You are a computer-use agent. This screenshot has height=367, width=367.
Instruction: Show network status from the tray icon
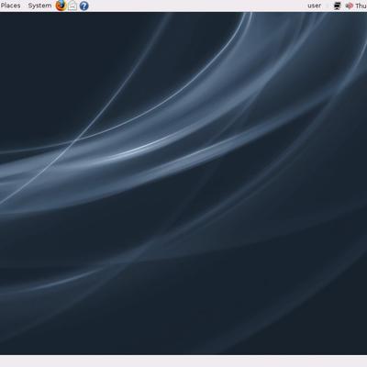click(x=338, y=6)
